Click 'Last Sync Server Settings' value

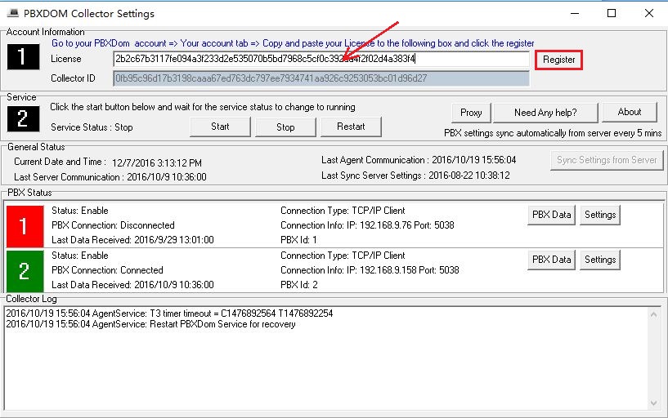[469, 176]
